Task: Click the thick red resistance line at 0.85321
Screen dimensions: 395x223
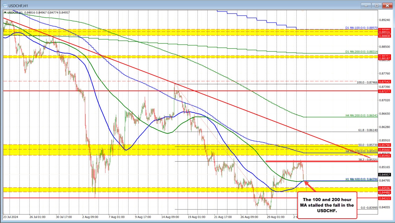Action: 309,161
